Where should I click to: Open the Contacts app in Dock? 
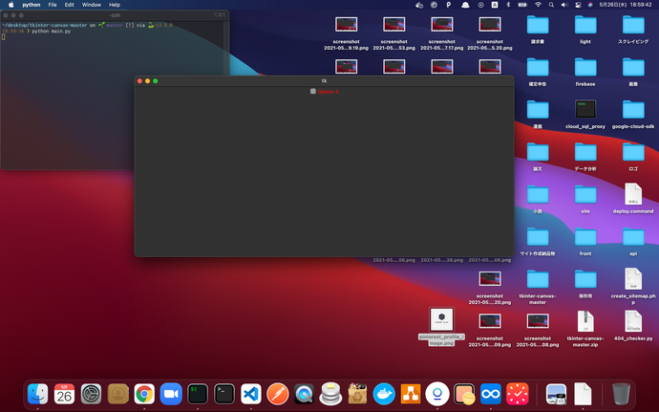click(x=117, y=394)
